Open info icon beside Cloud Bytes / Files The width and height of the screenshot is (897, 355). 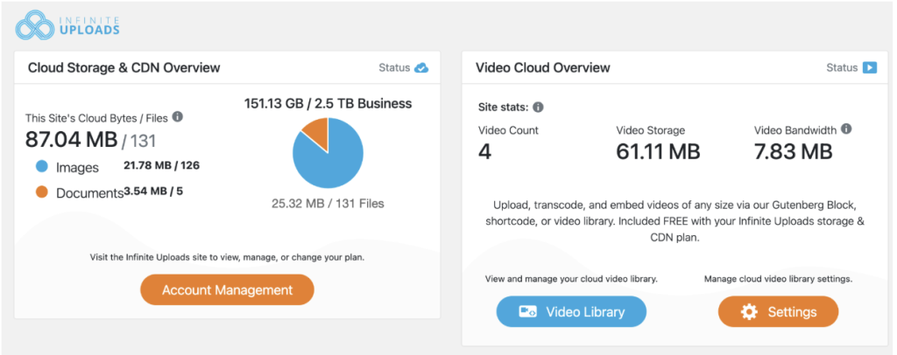coord(178,117)
